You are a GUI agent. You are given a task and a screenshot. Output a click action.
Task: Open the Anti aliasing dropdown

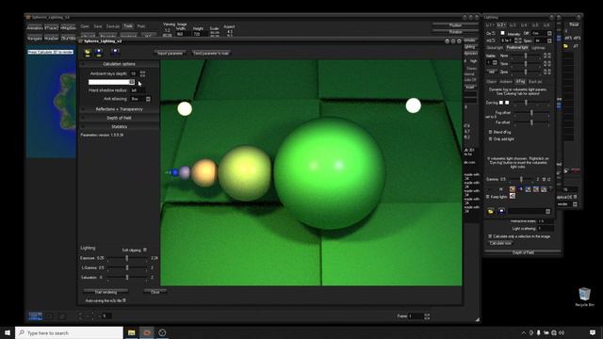pos(140,99)
